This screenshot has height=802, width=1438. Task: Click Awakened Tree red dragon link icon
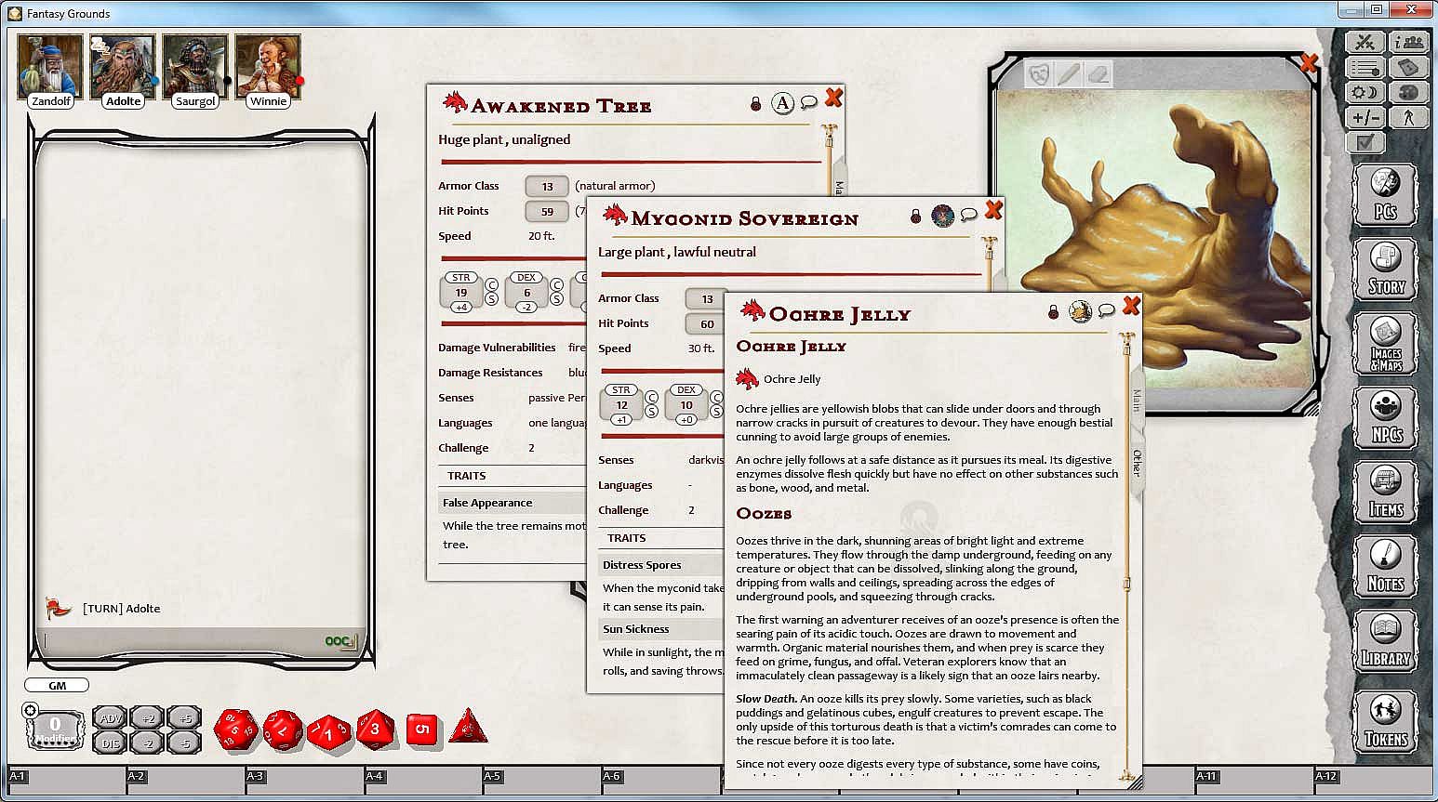(x=455, y=102)
